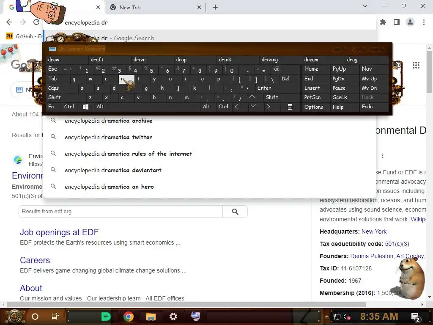The image size is (433, 325).
Task: Toggle ScrLk key on the on-screen keyboard
Action: pos(344,97)
